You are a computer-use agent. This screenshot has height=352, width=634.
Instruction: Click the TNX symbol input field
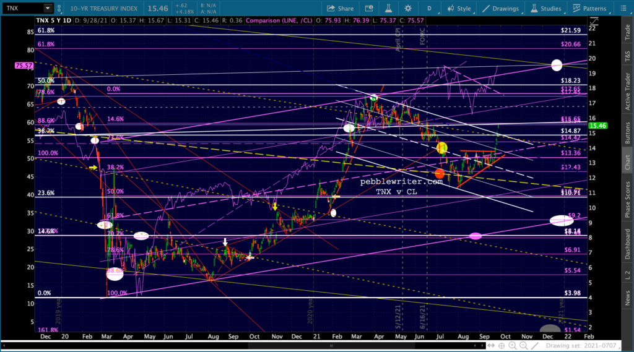[23, 8]
